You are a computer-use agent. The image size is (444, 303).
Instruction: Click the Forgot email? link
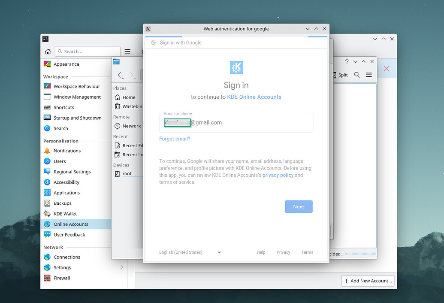click(x=175, y=139)
